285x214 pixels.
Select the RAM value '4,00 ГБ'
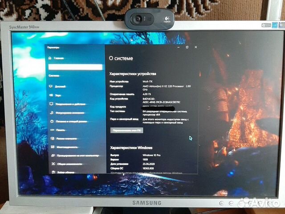point(147,94)
